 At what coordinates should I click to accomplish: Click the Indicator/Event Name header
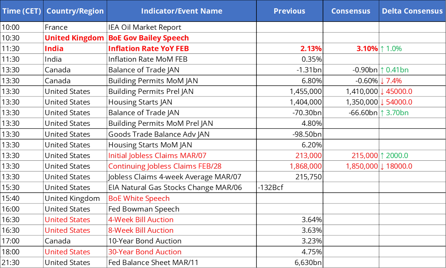(181, 11)
